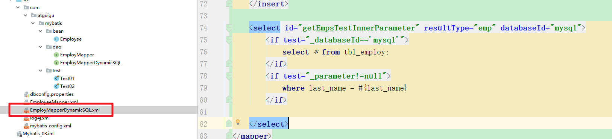The width and height of the screenshot is (612, 139).
Task: Fold the first if block at line 75
Action: tap(229, 39)
